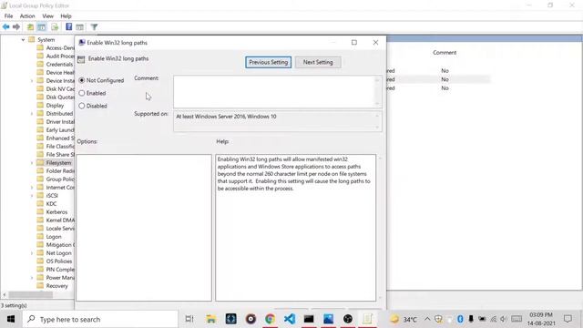This screenshot has height=328, width=583.
Task: Expand the iSCSI tree node
Action: coord(32,196)
